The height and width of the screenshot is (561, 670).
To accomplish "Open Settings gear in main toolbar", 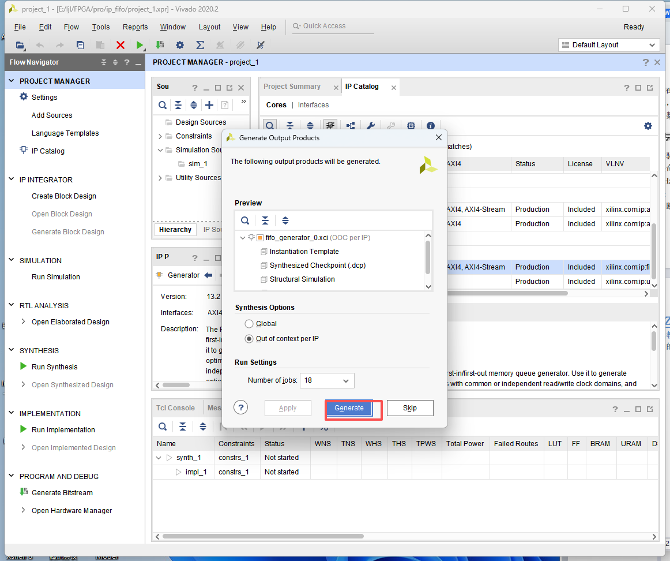I will 180,45.
